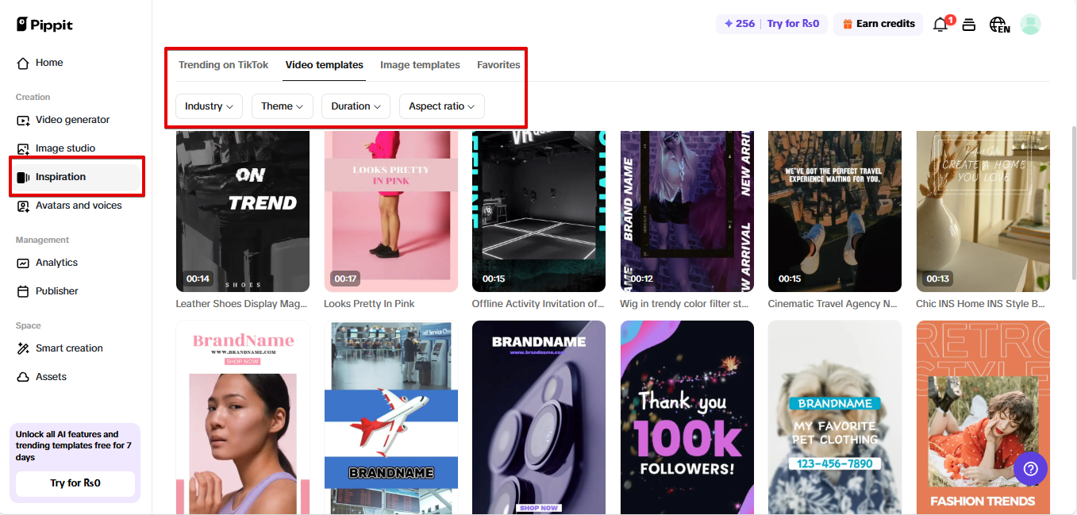Click the 256 credits counter
The image size is (1077, 515).
pyautogui.click(x=740, y=24)
